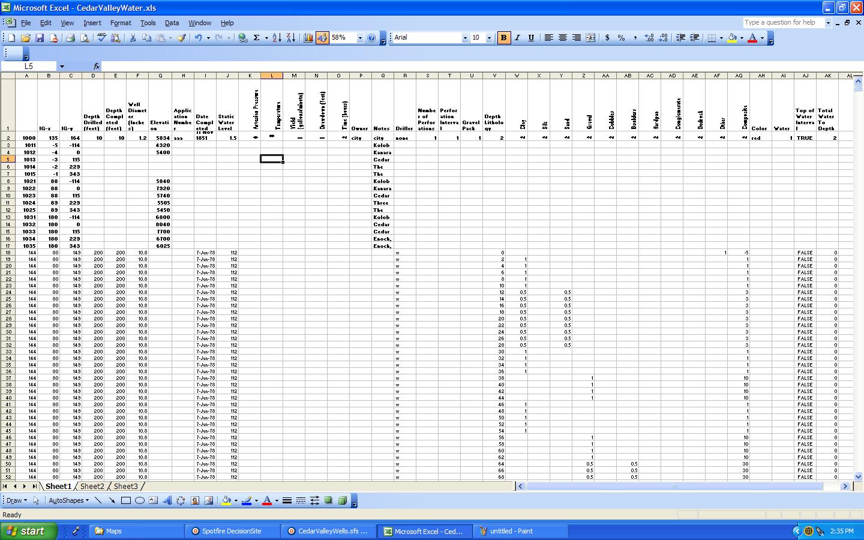Screen dimensions: 864x540
Task: Pick the Arrow drawing tool
Action: [x=112, y=500]
